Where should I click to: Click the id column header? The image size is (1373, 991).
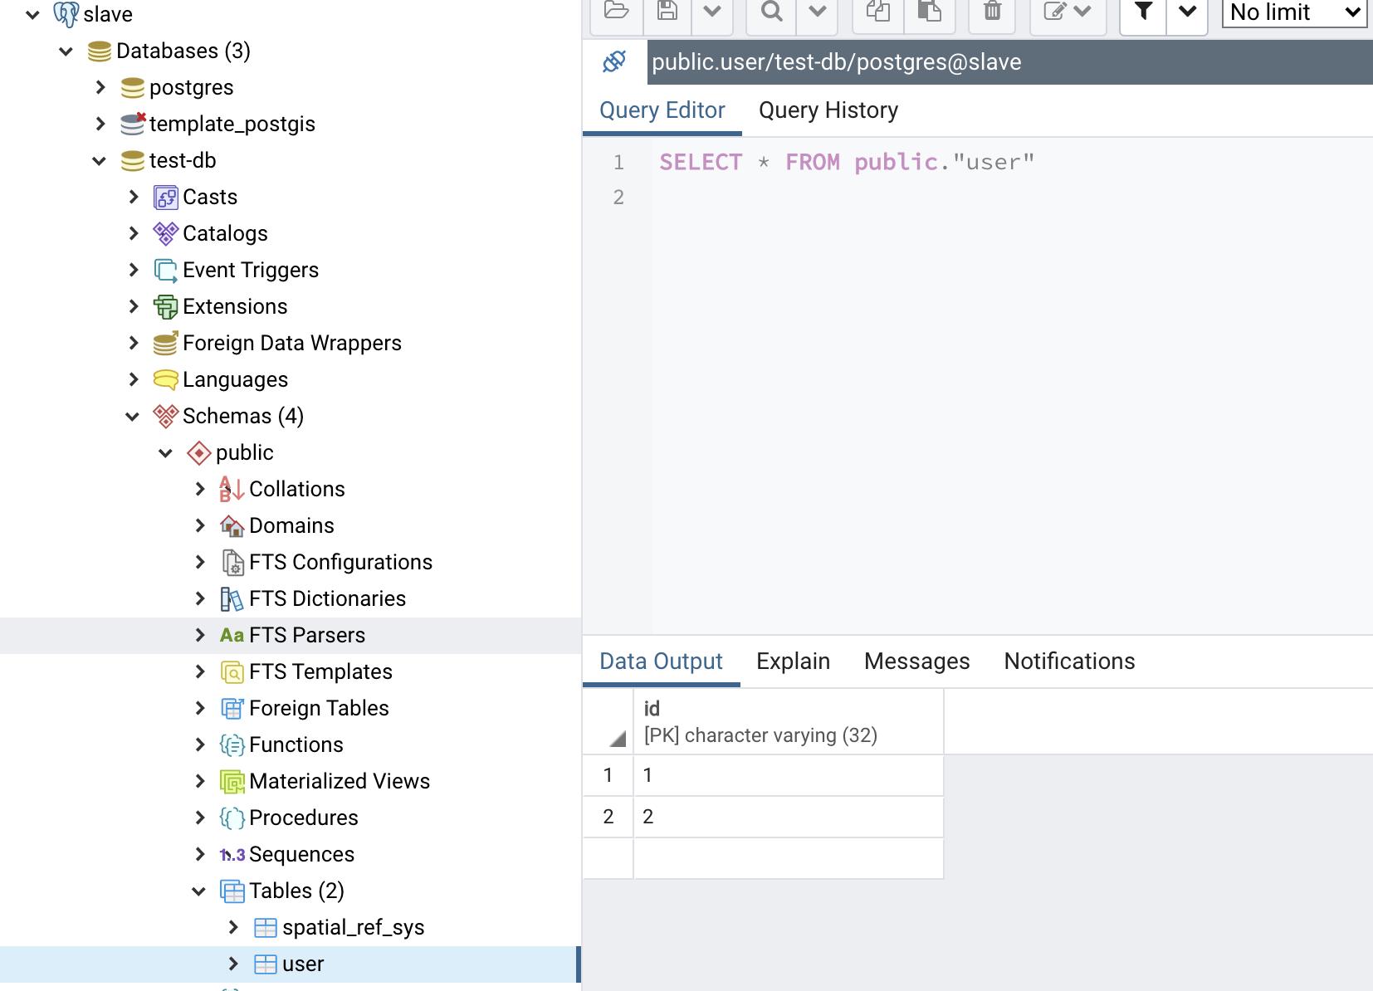tap(788, 721)
